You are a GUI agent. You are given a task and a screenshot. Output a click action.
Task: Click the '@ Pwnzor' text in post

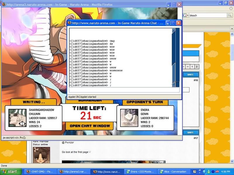[x=68, y=142]
